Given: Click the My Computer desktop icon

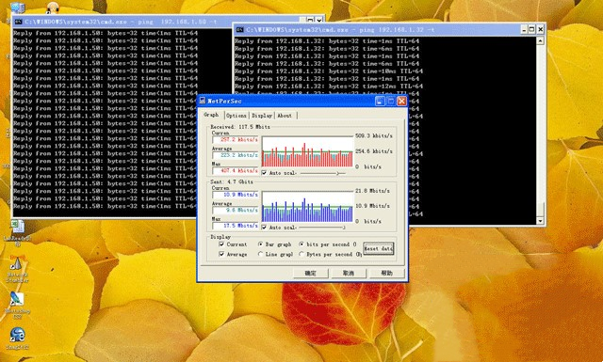Looking at the screenshot, I should (17, 8).
